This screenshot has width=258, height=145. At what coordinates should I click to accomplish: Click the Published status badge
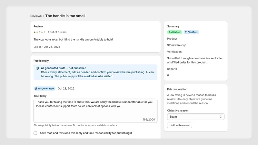pyautogui.click(x=174, y=32)
